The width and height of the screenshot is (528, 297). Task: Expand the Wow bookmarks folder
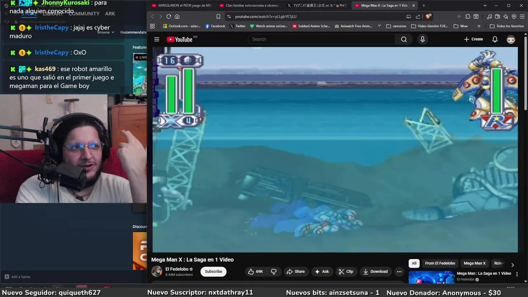[x=461, y=26]
